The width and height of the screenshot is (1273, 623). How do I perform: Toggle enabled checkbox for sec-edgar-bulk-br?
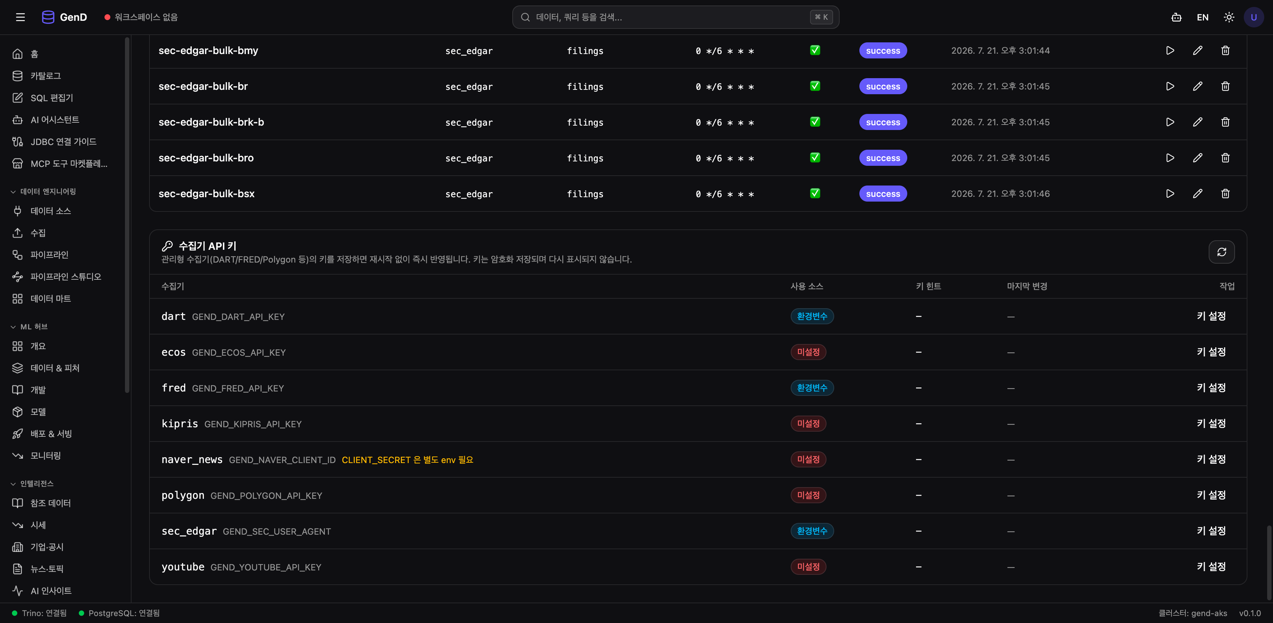click(x=815, y=86)
